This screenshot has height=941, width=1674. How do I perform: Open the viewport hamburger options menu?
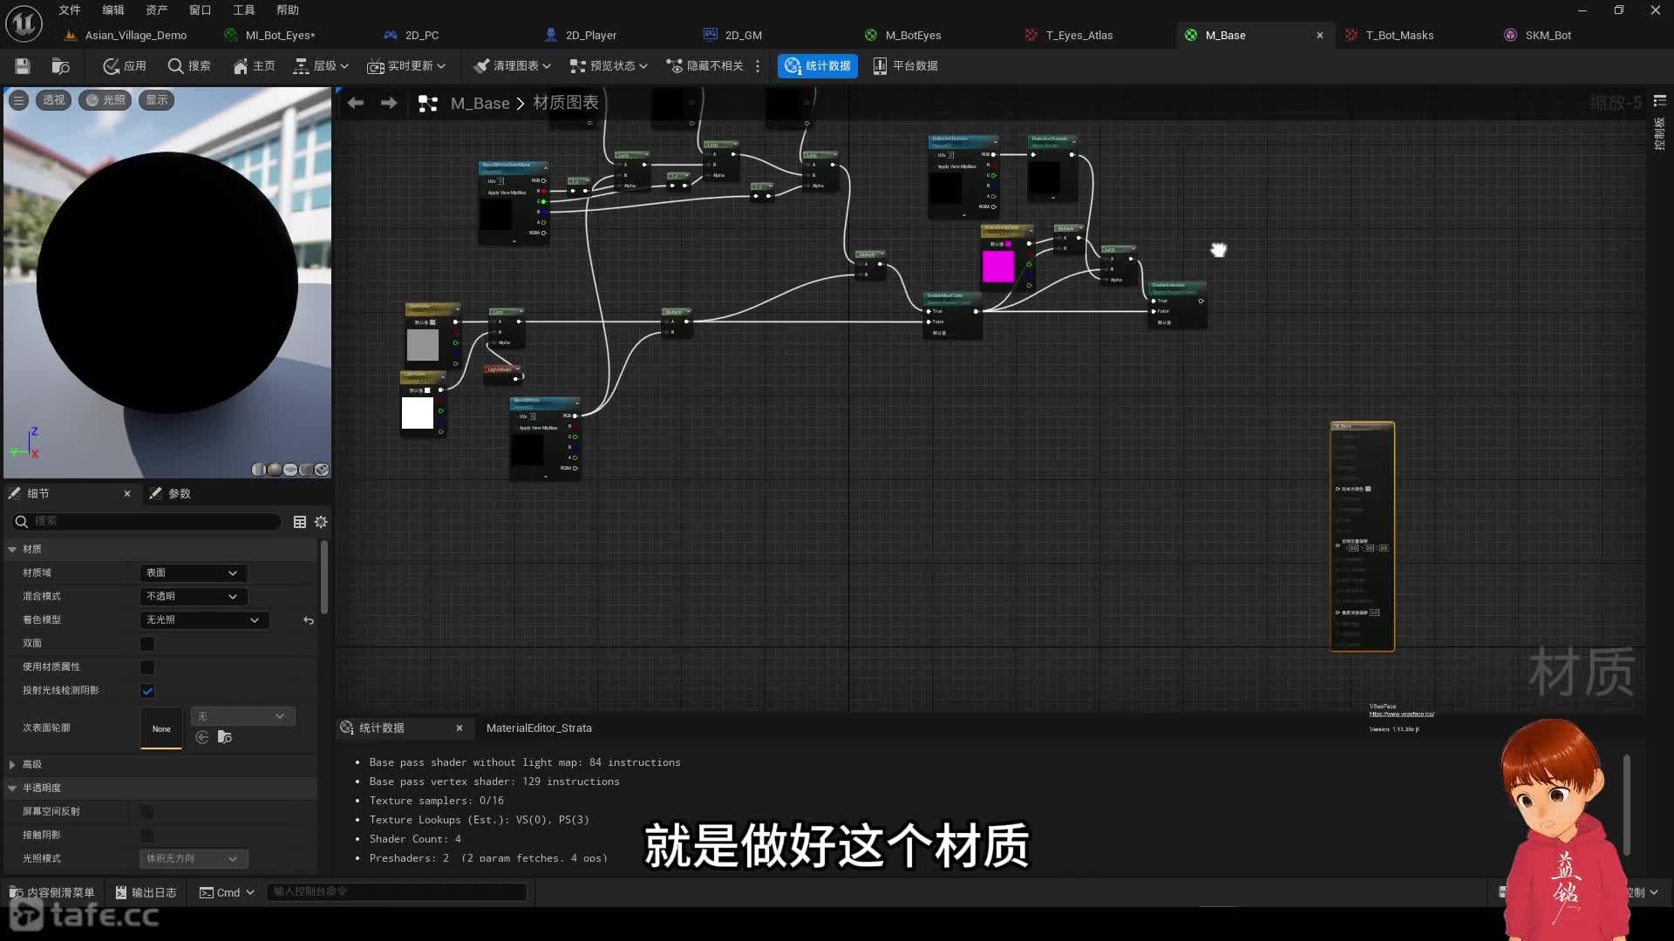pos(18,100)
